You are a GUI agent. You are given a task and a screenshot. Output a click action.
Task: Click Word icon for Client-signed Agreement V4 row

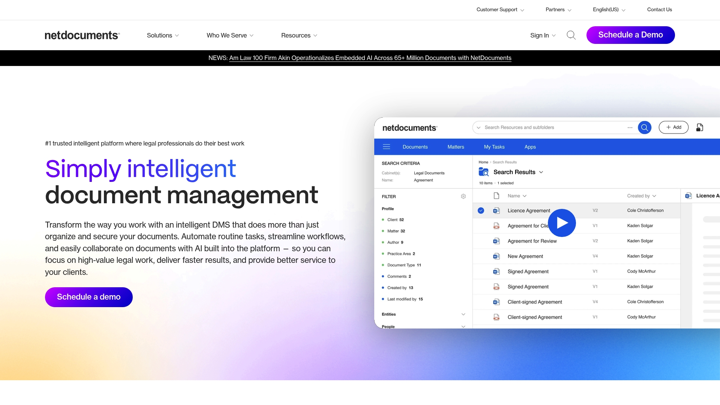(x=496, y=302)
